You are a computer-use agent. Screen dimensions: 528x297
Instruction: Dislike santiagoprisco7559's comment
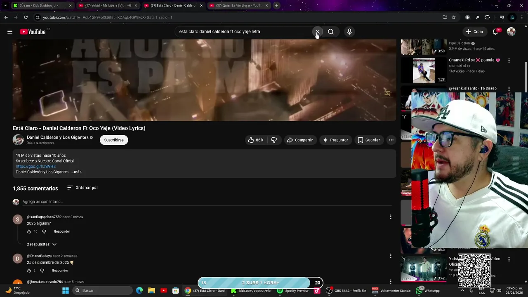pyautogui.click(x=44, y=232)
